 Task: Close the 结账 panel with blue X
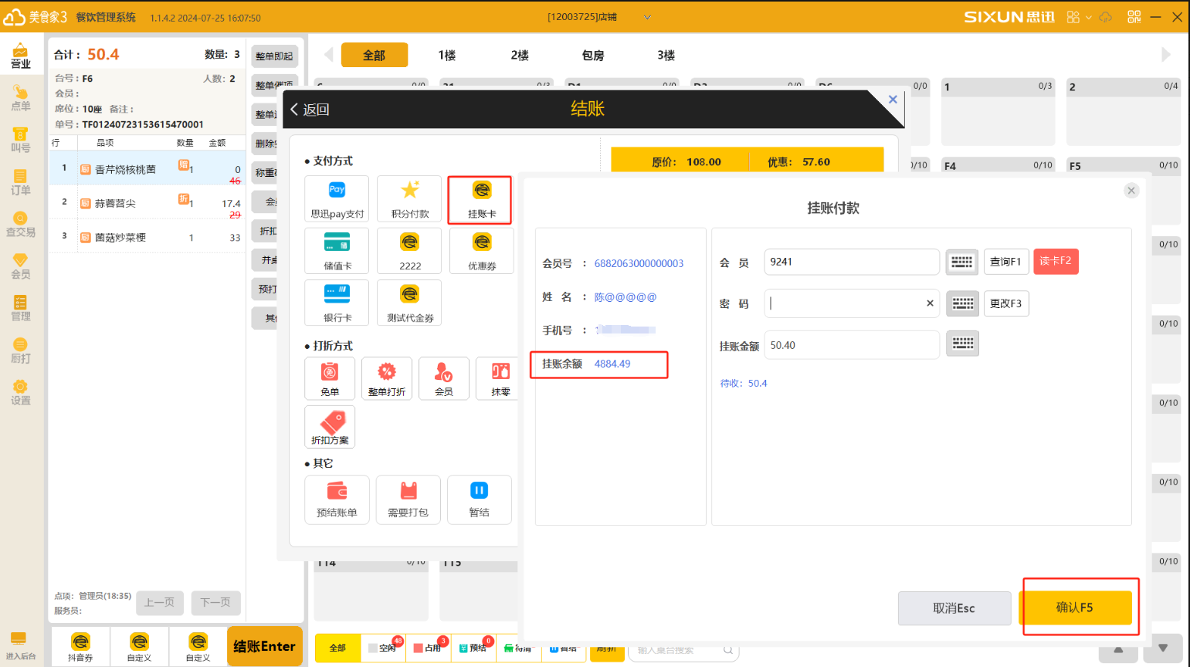893,100
